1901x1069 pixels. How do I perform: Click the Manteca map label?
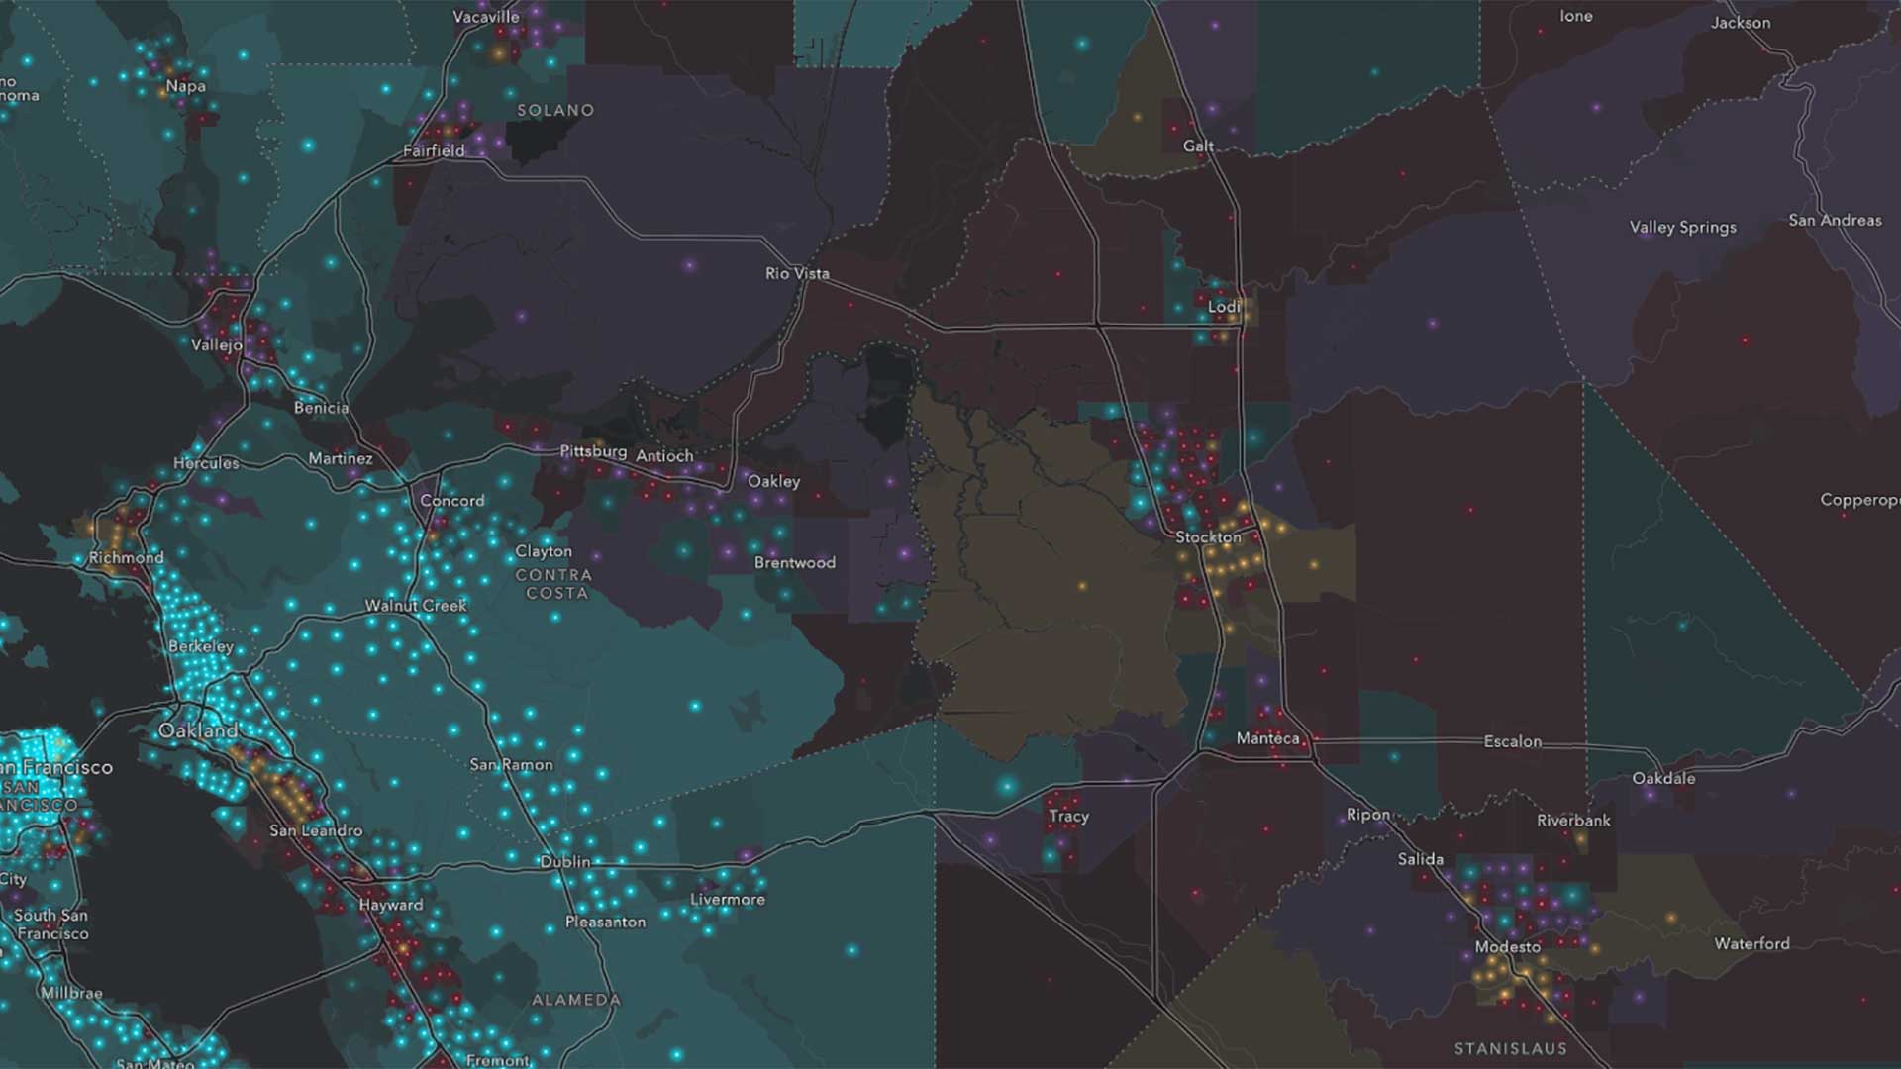(1267, 738)
